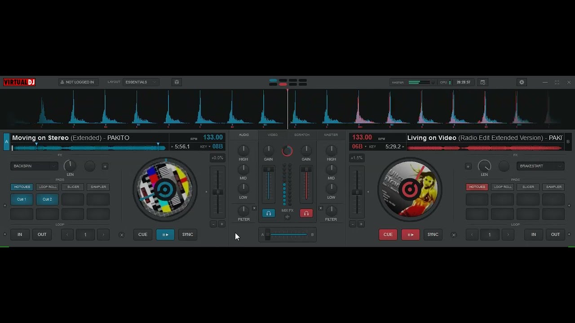This screenshot has height=323, width=575.
Task: Select HOTCUES pad mode on deck B
Action: [x=477, y=187]
